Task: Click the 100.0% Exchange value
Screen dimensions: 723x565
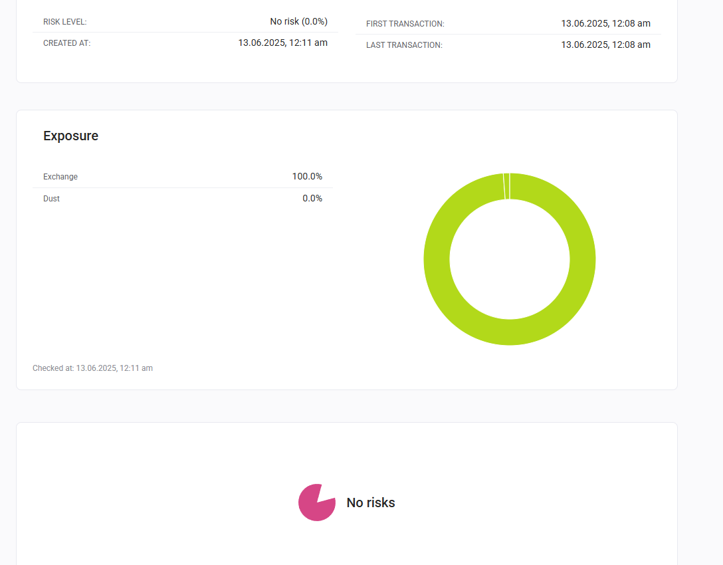Action: click(x=307, y=176)
